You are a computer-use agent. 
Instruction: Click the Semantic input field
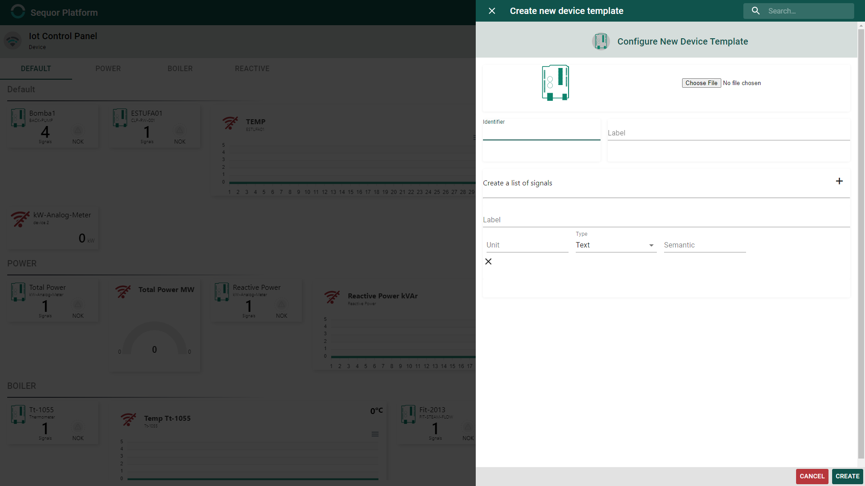coord(705,245)
